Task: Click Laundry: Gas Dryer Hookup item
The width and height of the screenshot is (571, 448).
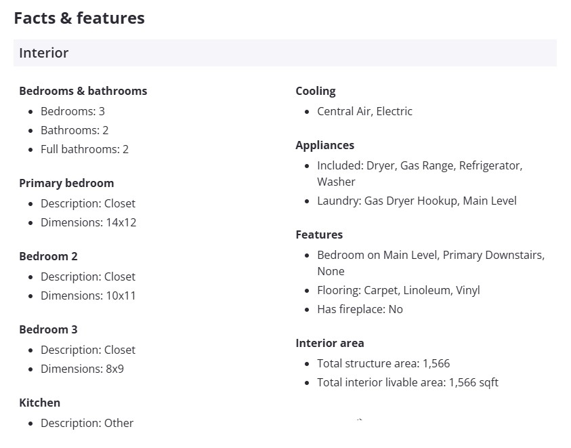Action: 417,201
